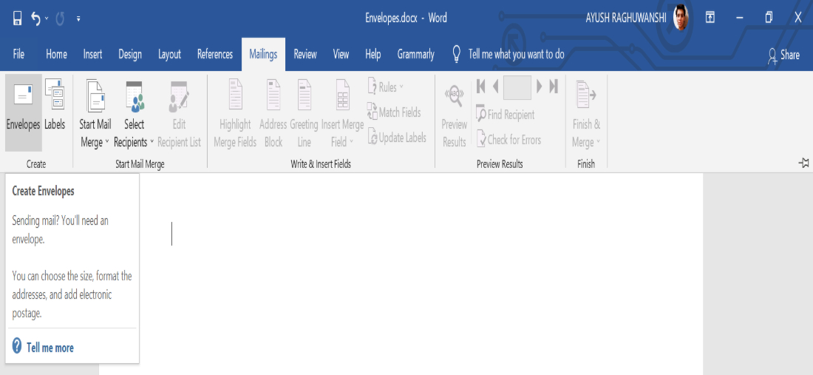
Task: Open the Insert Merge Field dropdown
Action: pos(342,112)
